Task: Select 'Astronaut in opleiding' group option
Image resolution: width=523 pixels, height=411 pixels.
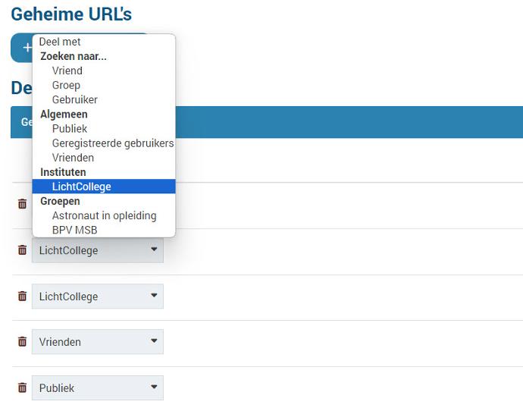Action: (x=104, y=215)
